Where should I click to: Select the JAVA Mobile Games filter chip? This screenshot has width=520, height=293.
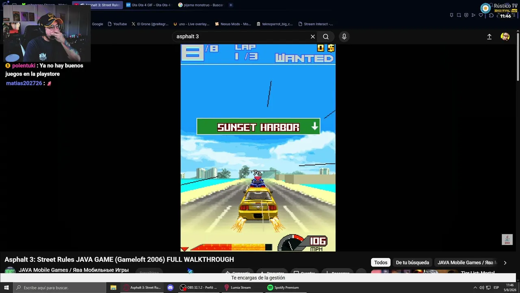click(x=466, y=262)
